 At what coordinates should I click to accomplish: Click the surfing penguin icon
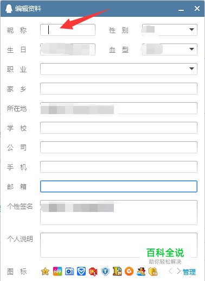point(141,271)
